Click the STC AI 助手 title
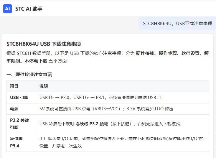 click(x=29, y=9)
